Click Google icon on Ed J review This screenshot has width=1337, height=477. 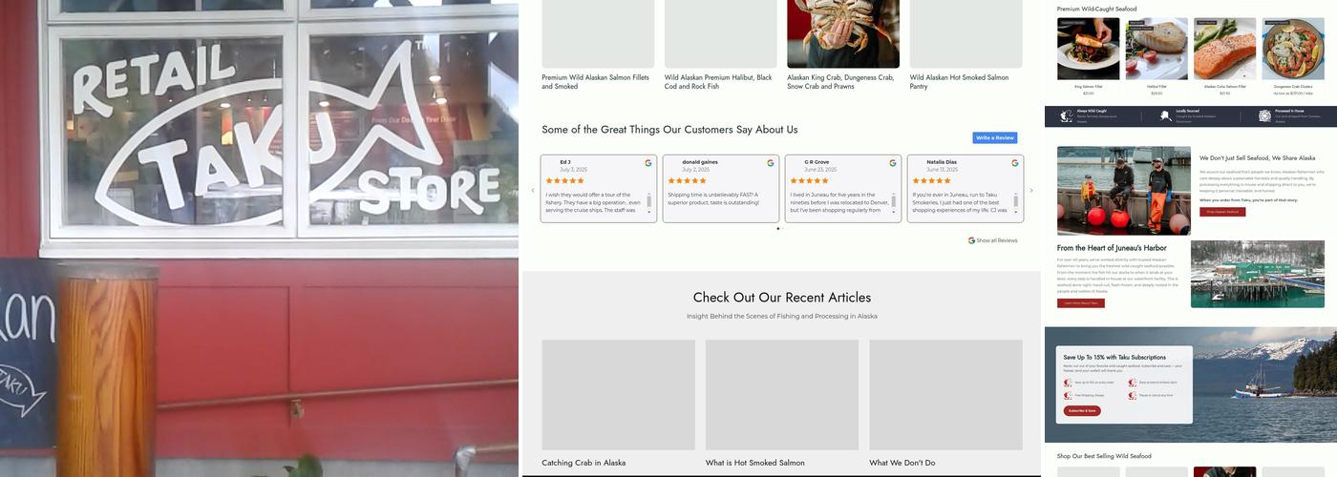click(x=648, y=163)
